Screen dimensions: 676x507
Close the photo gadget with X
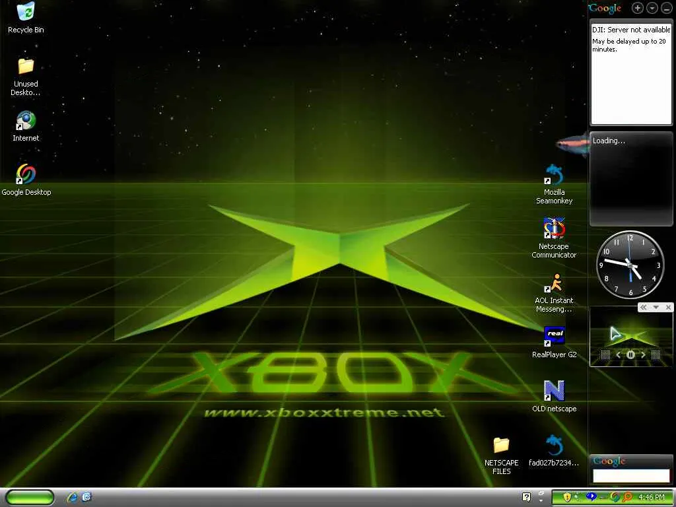pos(668,308)
